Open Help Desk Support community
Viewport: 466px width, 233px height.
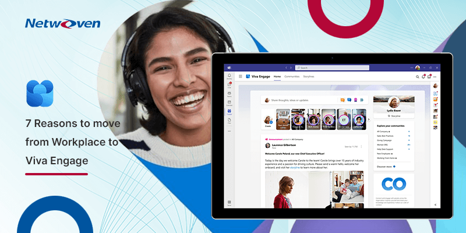pos(385,149)
